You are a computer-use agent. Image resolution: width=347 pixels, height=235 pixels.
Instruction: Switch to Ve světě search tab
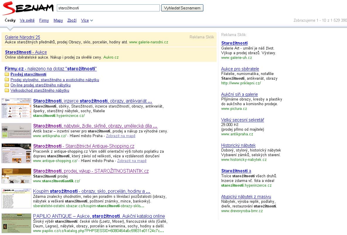point(27,20)
